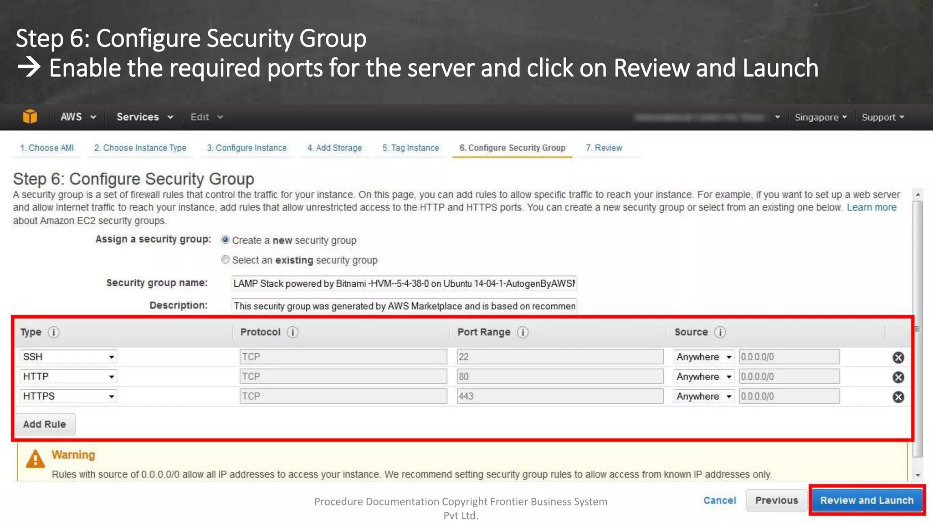Click the HTTP source 0.0.0.0/0 field
Image resolution: width=933 pixels, height=525 pixels.
click(x=789, y=376)
